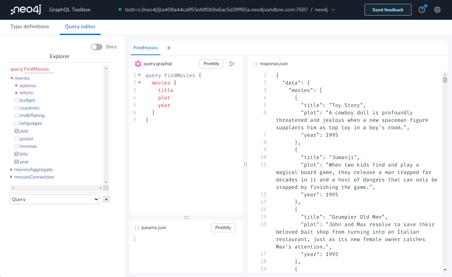Open a new query tab with the plus icon
Image resolution: width=452 pixels, height=277 pixels.
tap(168, 48)
